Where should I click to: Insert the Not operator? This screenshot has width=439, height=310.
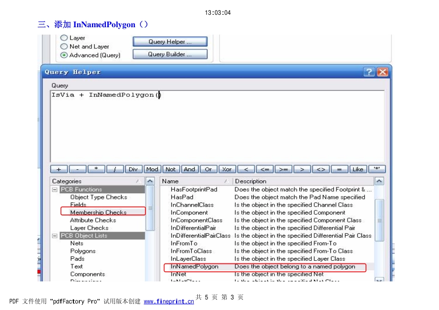[171, 169]
